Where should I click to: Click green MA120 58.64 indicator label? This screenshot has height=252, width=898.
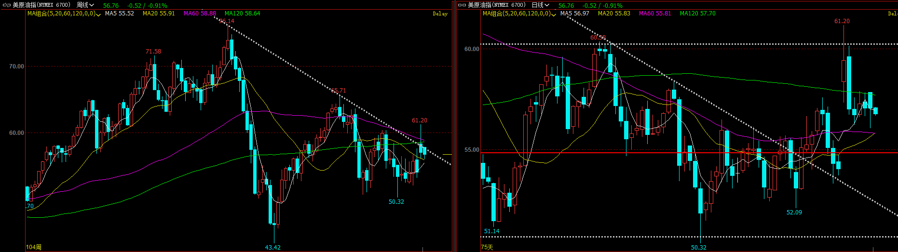tap(242, 13)
